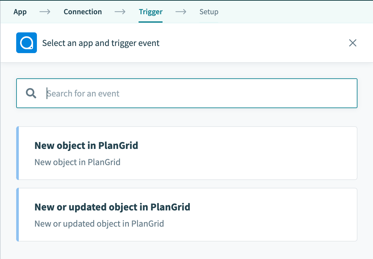Click the blue accent bar on the second card
373x259 pixels.
tap(17, 214)
